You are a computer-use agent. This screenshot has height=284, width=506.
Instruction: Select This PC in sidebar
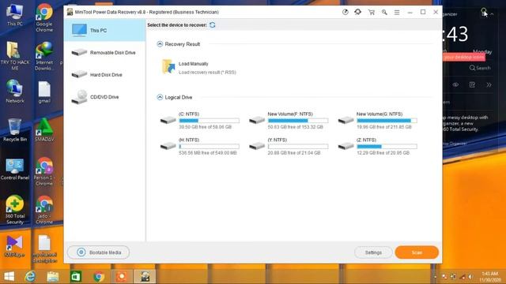[105, 30]
